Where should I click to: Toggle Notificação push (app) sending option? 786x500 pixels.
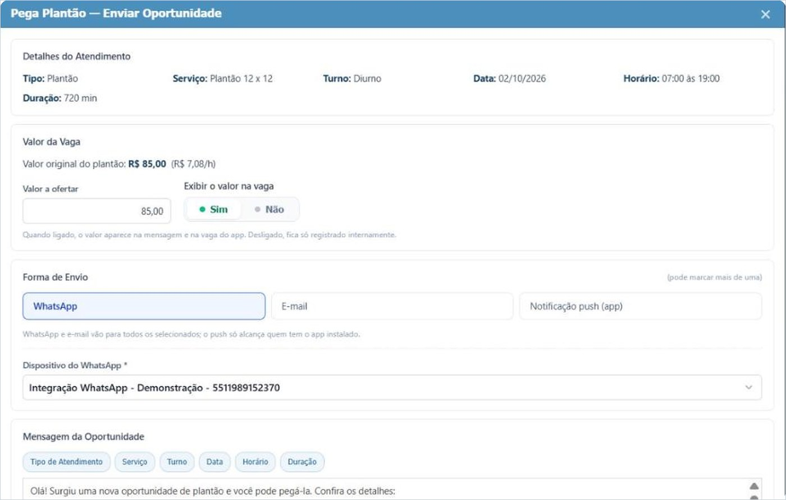(641, 306)
